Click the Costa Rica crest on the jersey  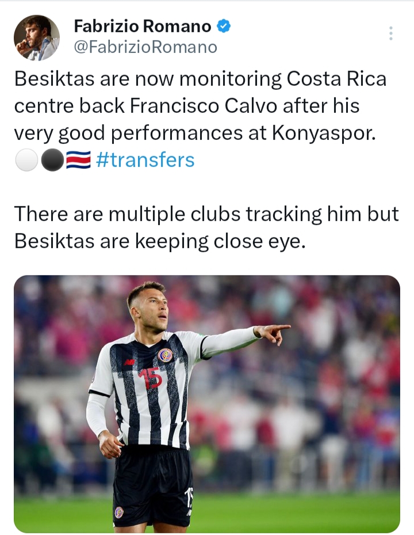coord(165,355)
